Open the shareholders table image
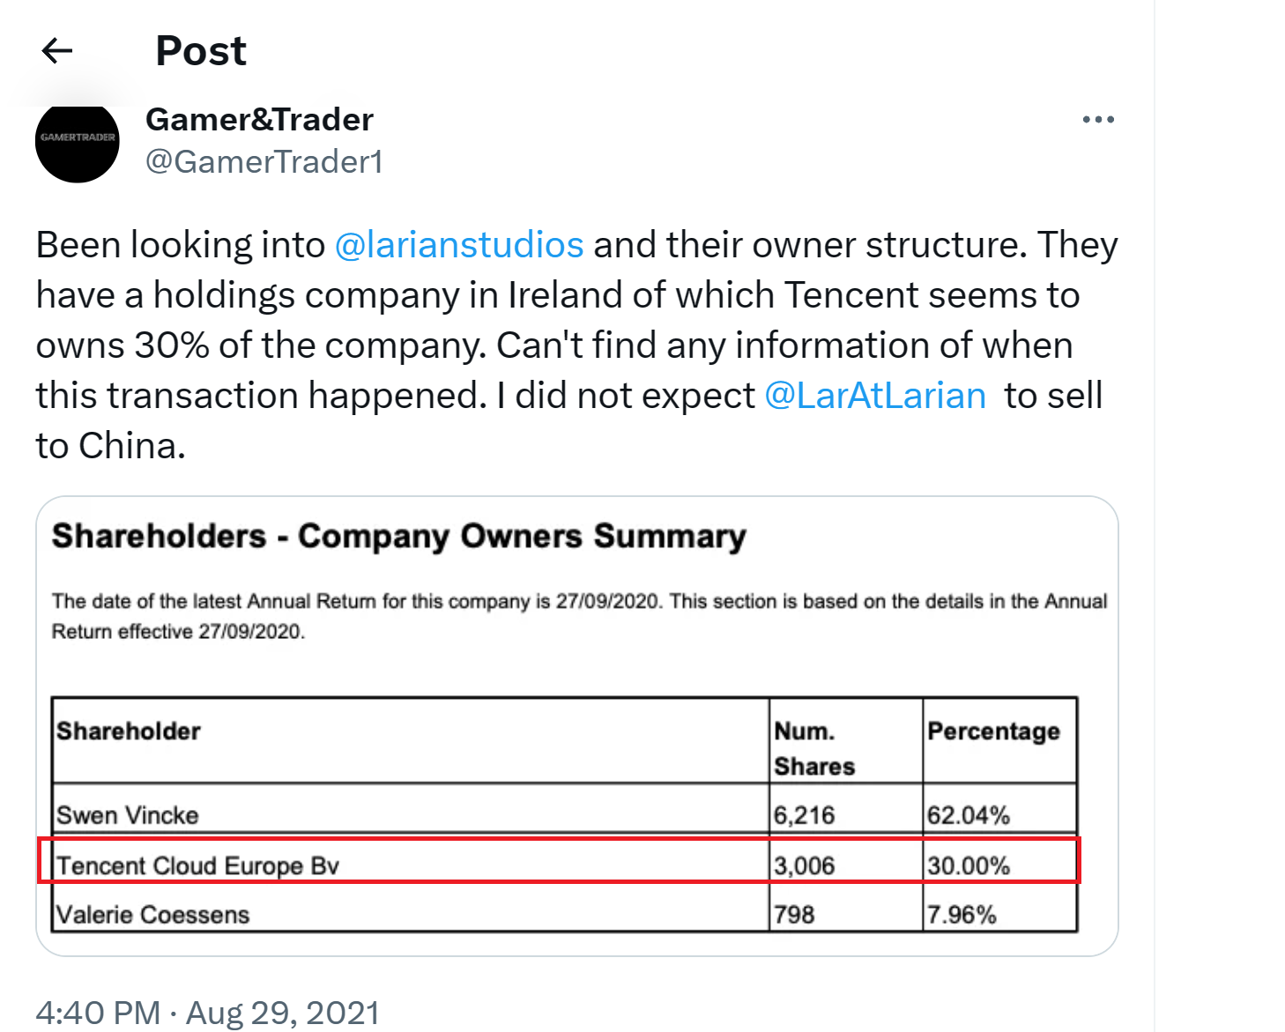Image resolution: width=1285 pixels, height=1032 pixels. pos(577,726)
